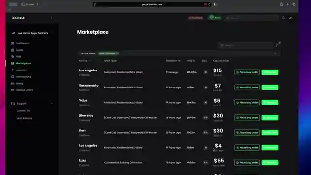Collapse the sidebar with the arrow
The image size is (311, 175).
[x=52, y=18]
